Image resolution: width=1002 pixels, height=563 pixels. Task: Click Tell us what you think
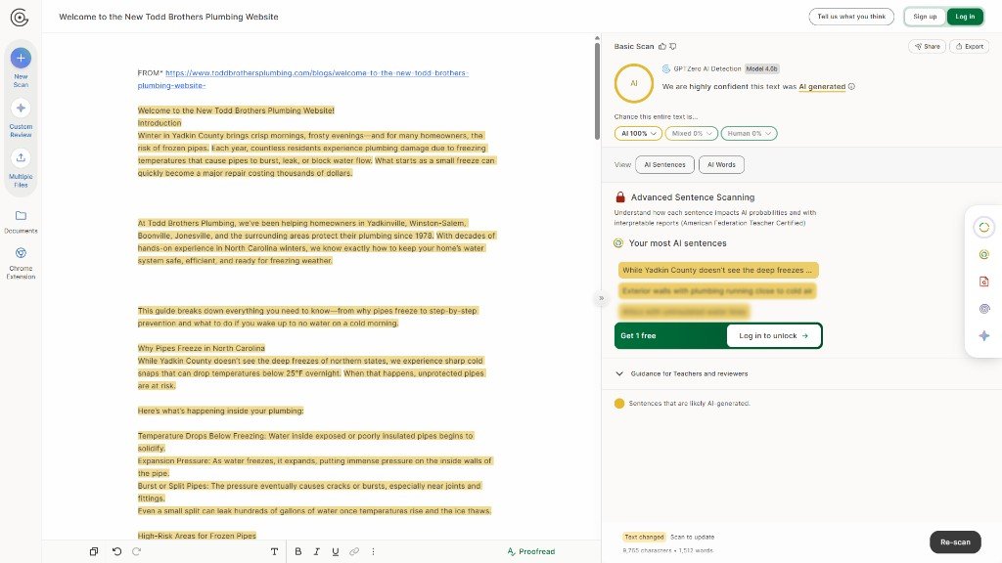(x=851, y=17)
